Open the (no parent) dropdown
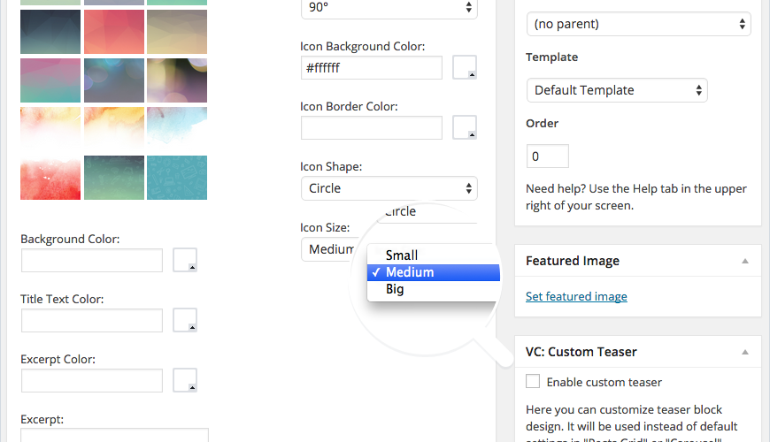Image resolution: width=770 pixels, height=442 pixels. pyautogui.click(x=637, y=24)
